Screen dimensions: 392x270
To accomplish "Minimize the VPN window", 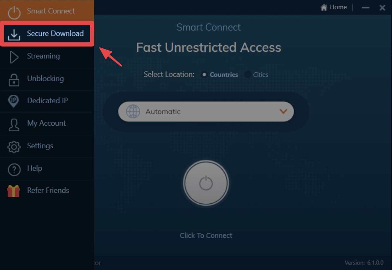I will click(366, 8).
